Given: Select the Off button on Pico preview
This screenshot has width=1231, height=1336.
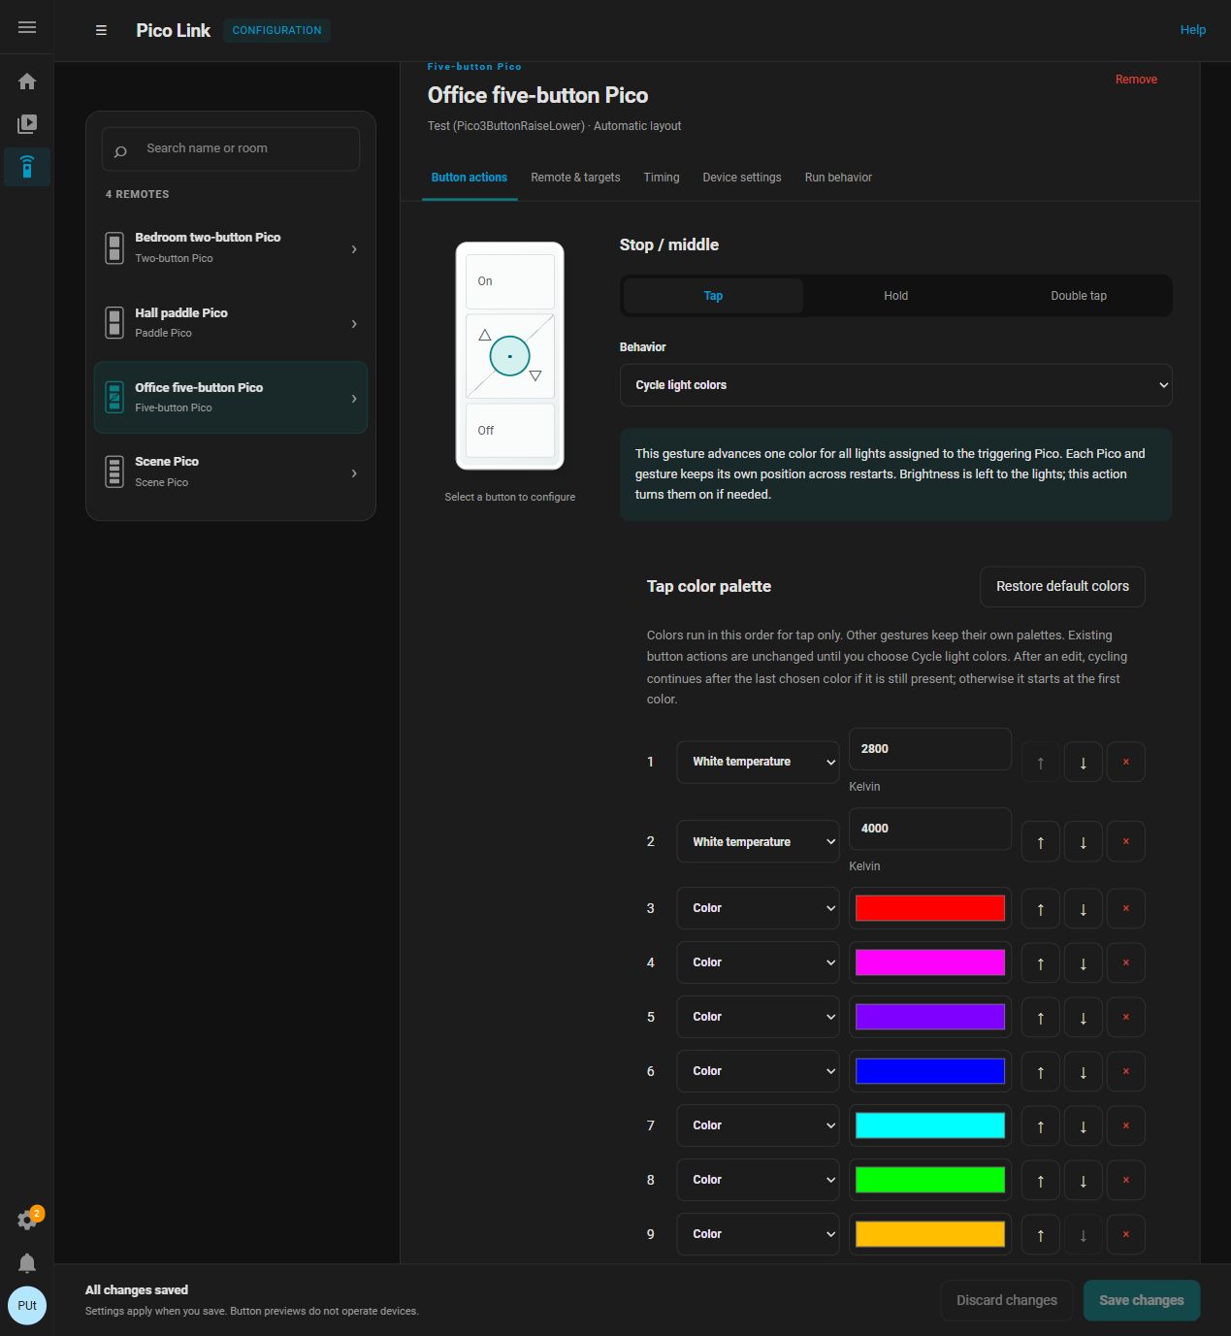Looking at the screenshot, I should [510, 431].
